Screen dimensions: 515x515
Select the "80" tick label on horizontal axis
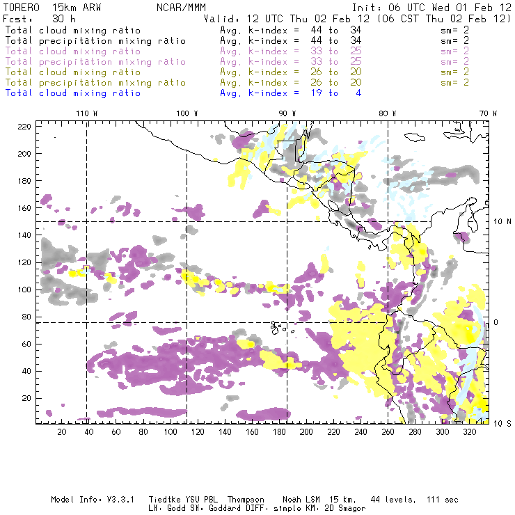143,432
